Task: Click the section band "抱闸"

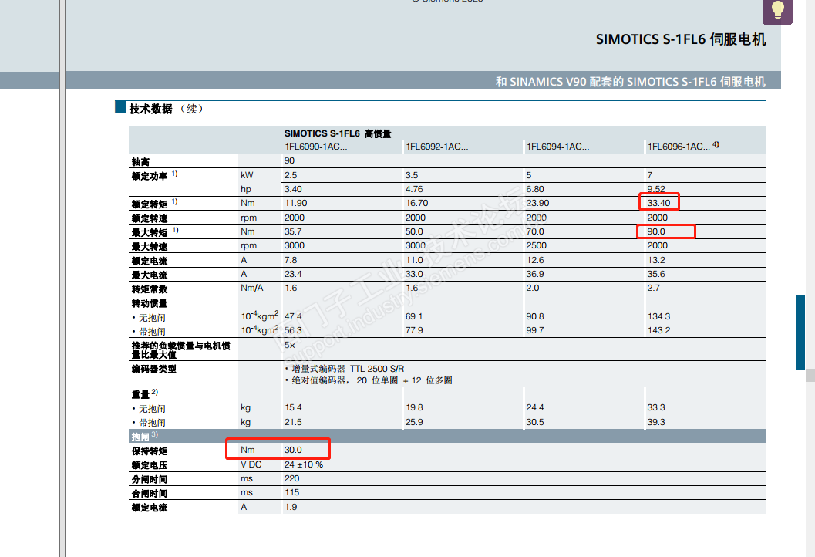Action: click(x=447, y=436)
